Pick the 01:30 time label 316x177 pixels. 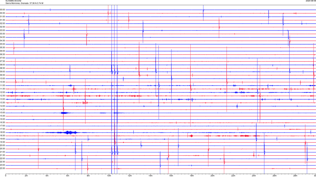pyautogui.click(x=3, y=20)
